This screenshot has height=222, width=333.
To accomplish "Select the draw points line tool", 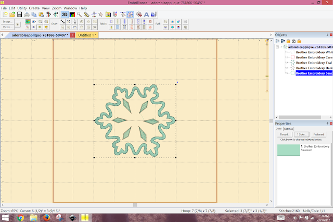I will (62, 21).
